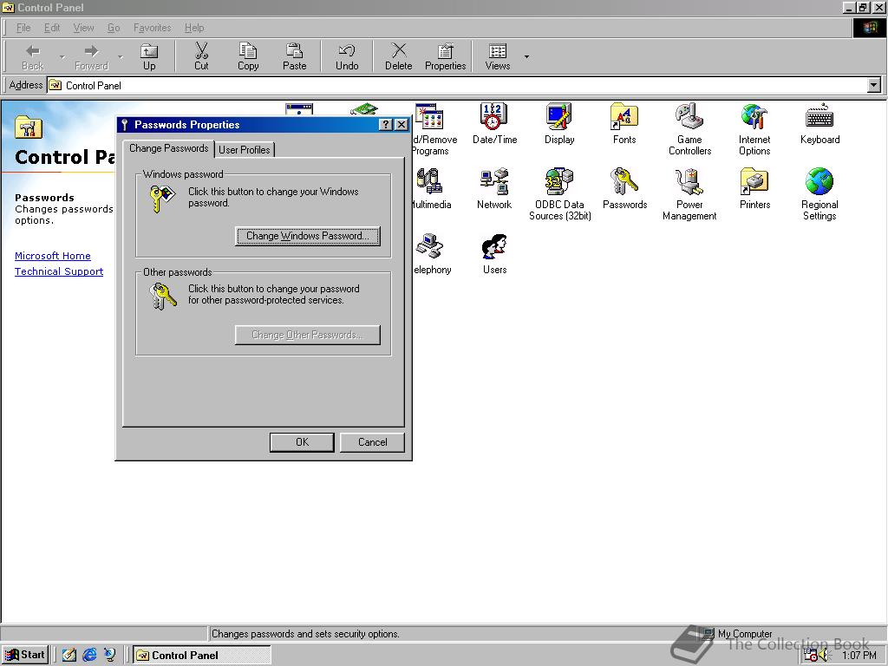Open ODBC Data Sources (32bit) icon
Screen dimensions: 888x666
tap(559, 194)
